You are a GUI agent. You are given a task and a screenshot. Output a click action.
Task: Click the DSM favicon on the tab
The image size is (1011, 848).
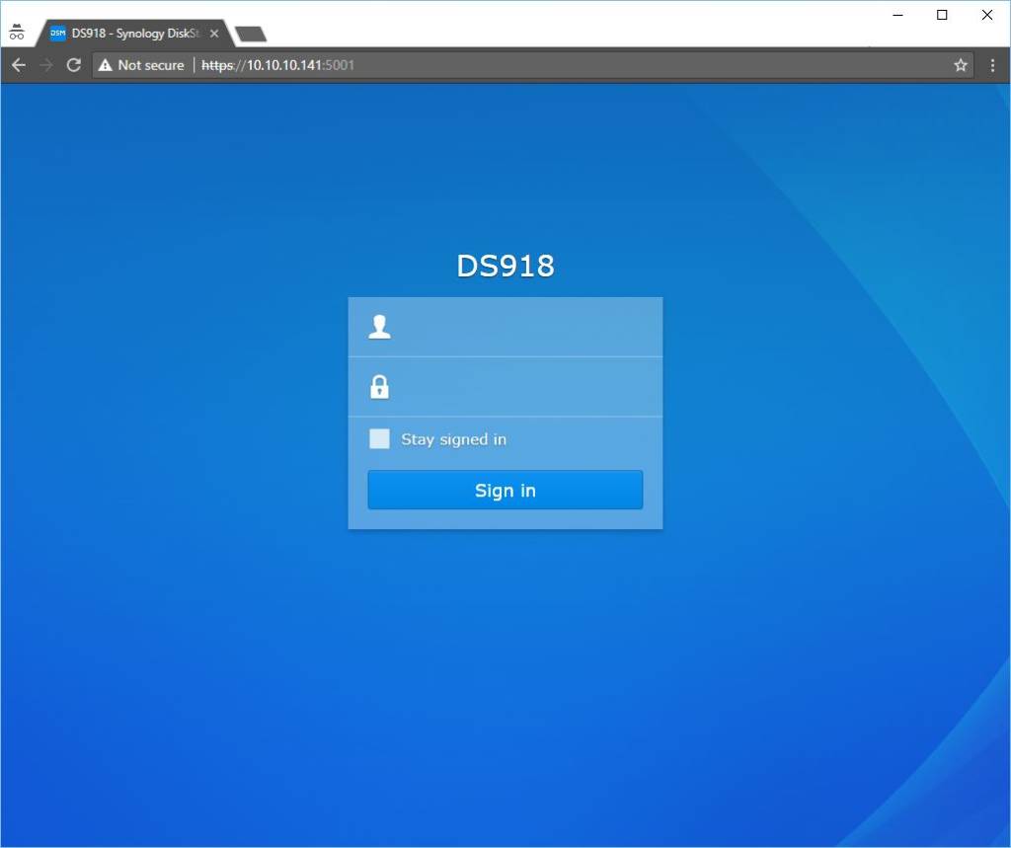(x=58, y=33)
